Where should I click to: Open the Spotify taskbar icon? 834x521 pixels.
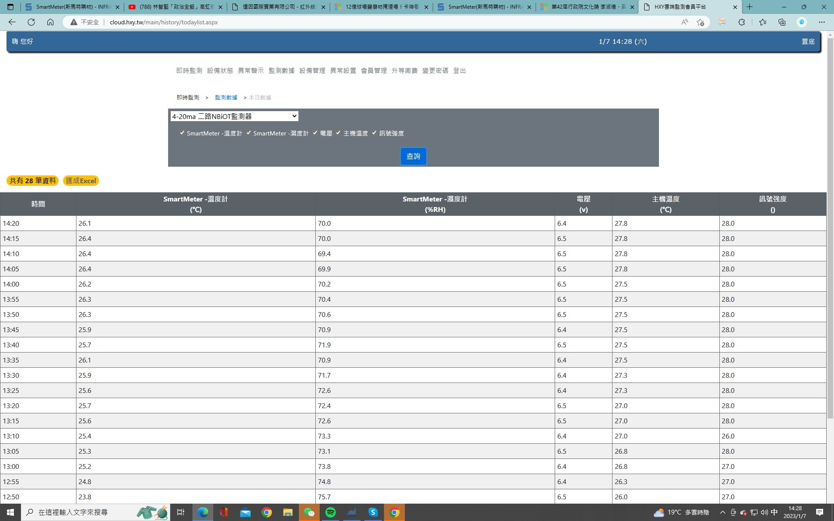click(330, 512)
